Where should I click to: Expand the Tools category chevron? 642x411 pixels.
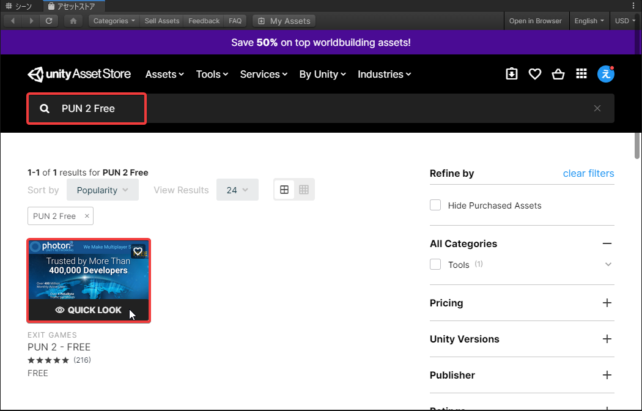coord(608,264)
